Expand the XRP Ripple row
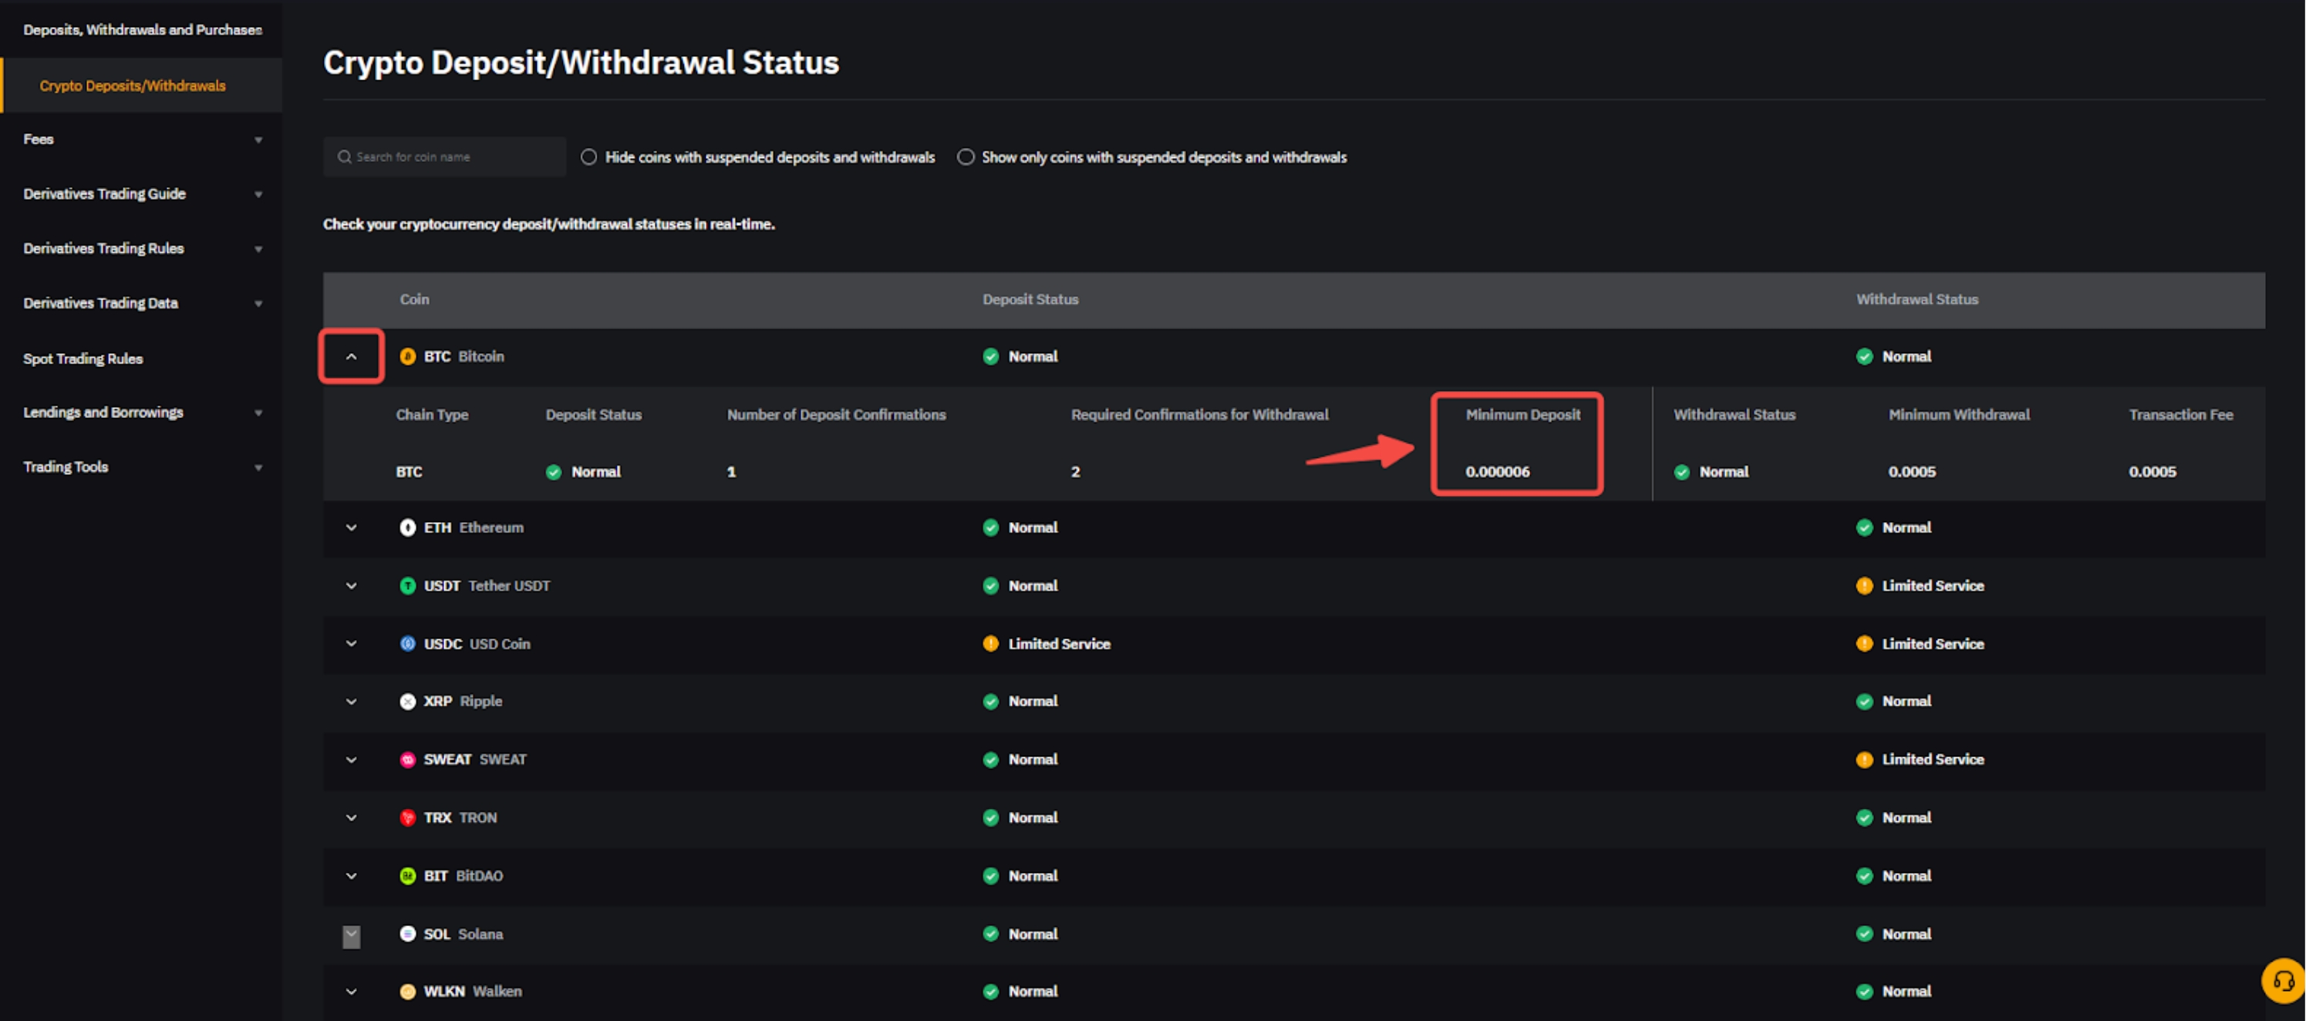The image size is (2306, 1021). pos(352,701)
